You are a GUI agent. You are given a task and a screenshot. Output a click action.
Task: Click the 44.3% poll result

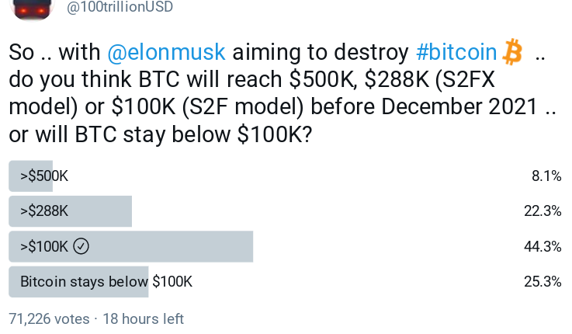[x=543, y=246]
